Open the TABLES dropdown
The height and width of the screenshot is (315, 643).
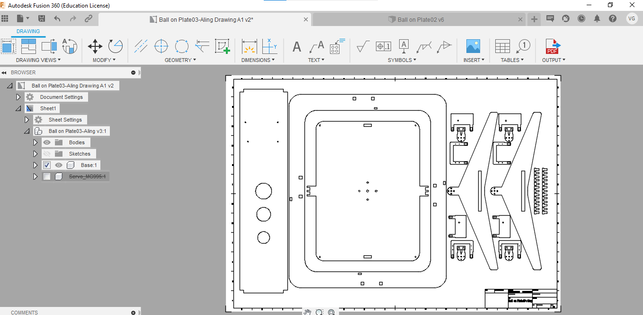click(512, 60)
